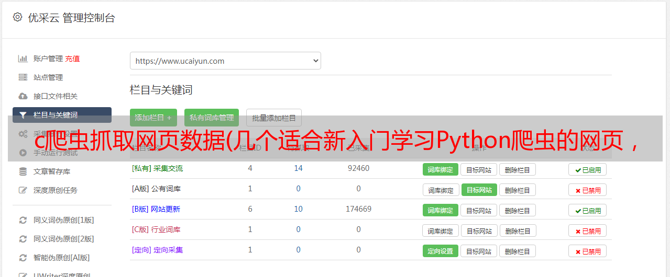Open the [C版] 行业词库 column link
This screenshot has width=670, height=277.
pos(156,229)
